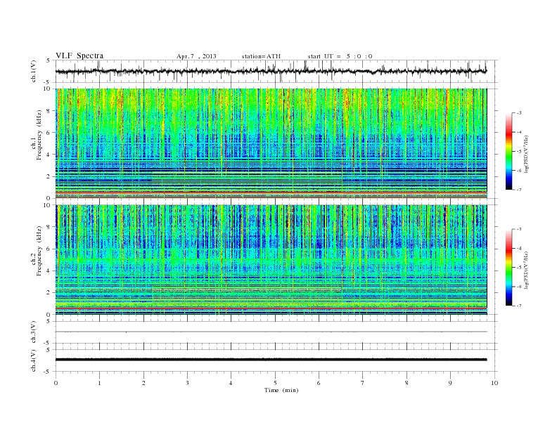Click the ch.2 spectrogram color bar

click(509, 268)
